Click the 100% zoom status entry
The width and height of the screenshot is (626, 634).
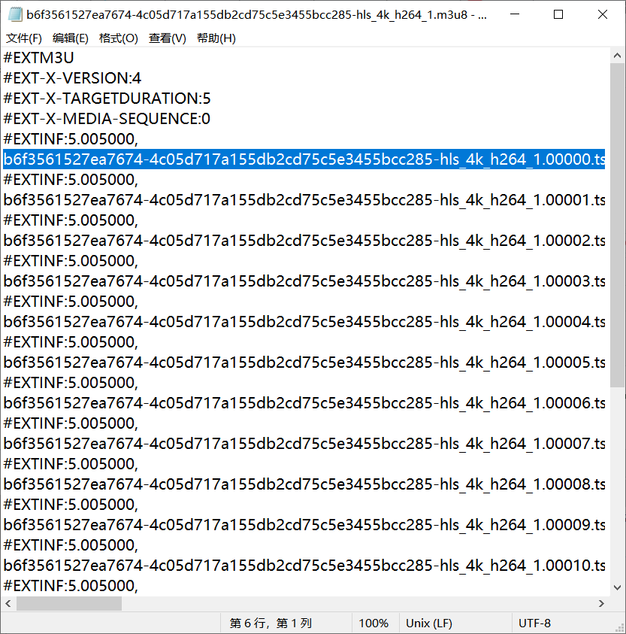point(373,623)
